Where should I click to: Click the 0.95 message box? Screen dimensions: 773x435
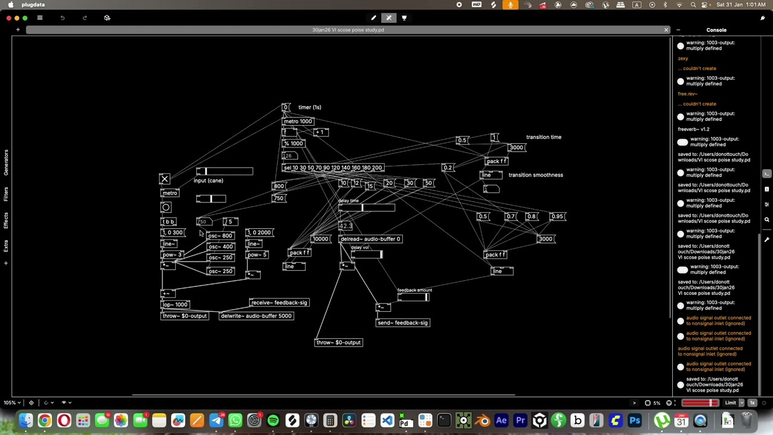point(557,216)
